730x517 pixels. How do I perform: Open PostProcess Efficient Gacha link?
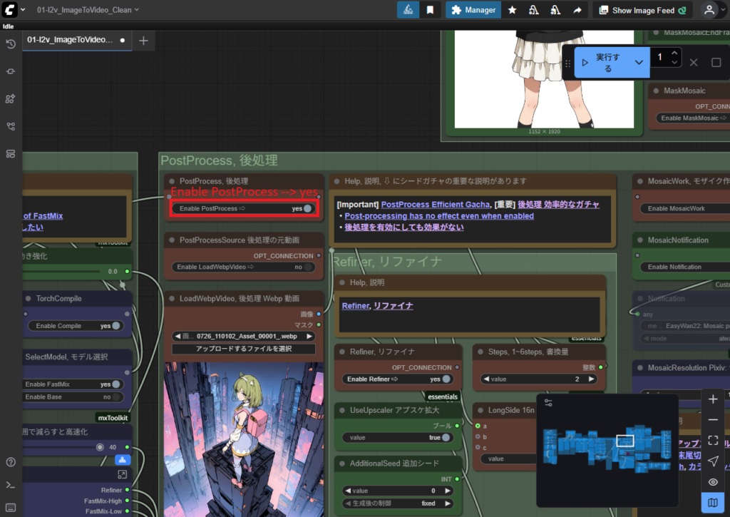[x=436, y=205]
